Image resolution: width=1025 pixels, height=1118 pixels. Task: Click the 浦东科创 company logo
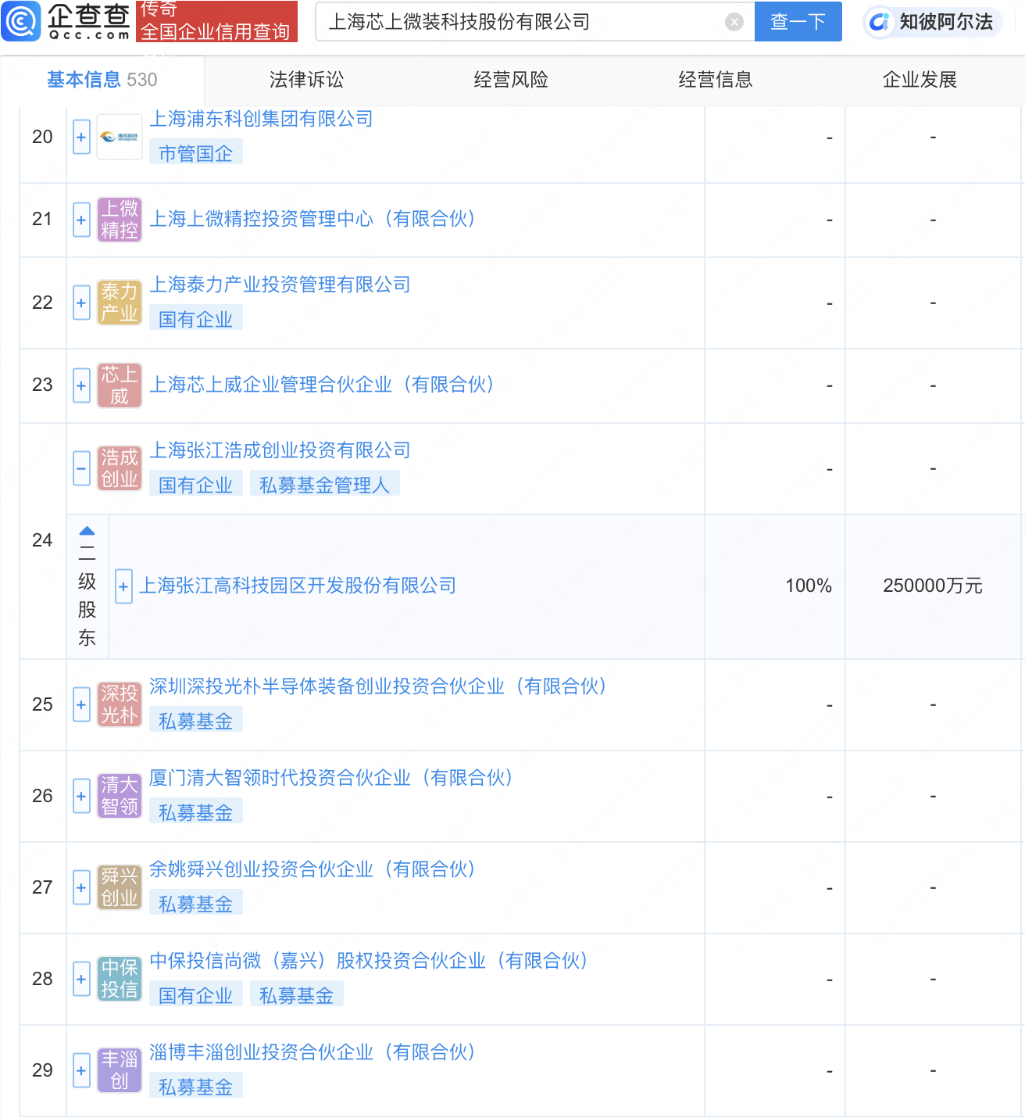[120, 137]
